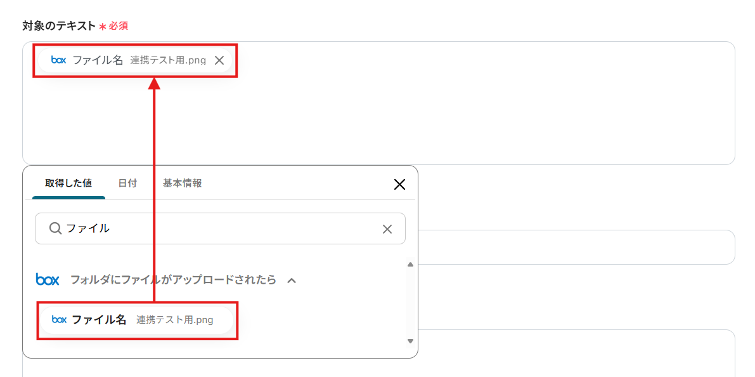Click the フォルダにファイルがアップロードされたら section title
This screenshot has width=755, height=377.
pos(173,279)
